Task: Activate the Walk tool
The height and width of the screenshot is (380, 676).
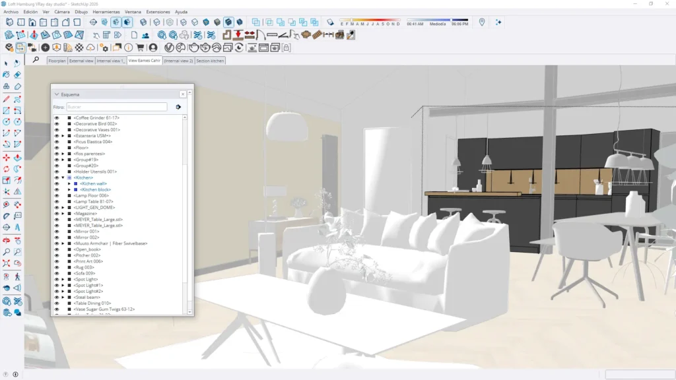Action: 17,276
